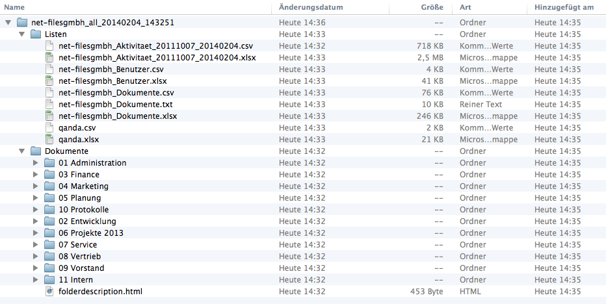The image size is (606, 304).
Task: Click the Excel icon of net-filesgmbh_Benutzer.xlsx
Action: pos(49,81)
